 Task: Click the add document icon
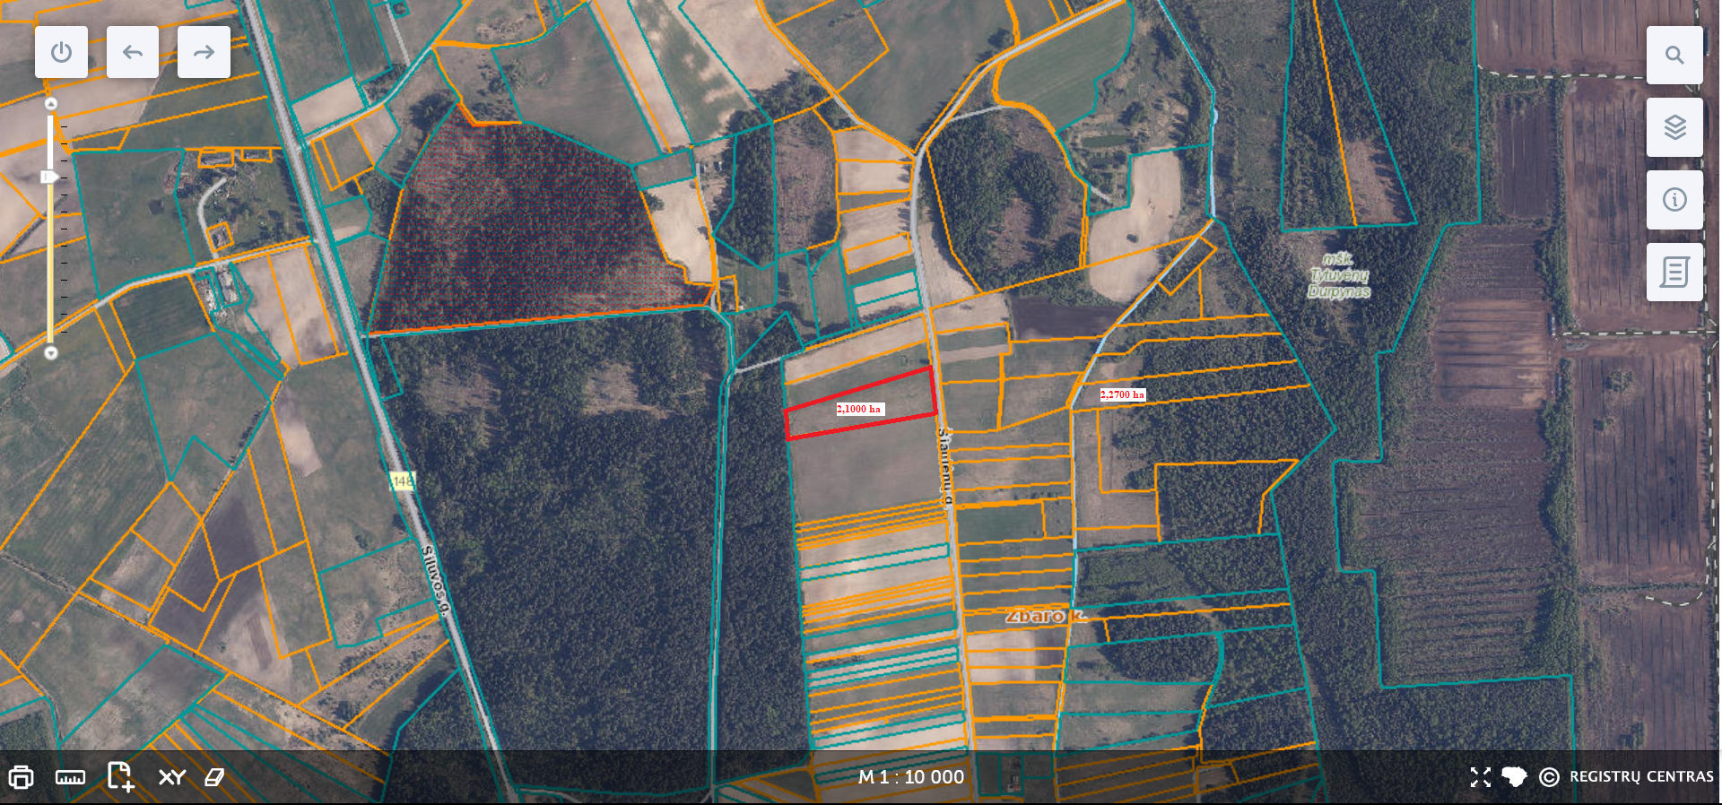[120, 776]
